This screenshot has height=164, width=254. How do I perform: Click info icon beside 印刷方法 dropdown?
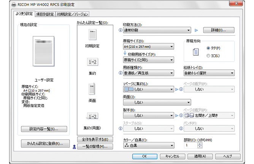pyautogui.click(x=121, y=30)
